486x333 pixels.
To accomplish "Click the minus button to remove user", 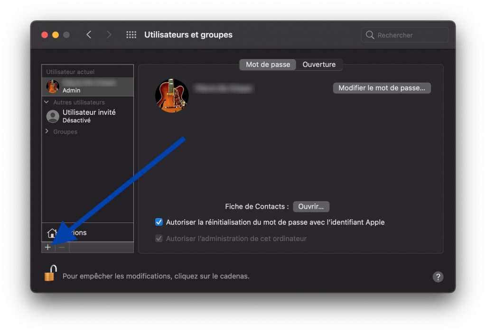I will pos(62,247).
